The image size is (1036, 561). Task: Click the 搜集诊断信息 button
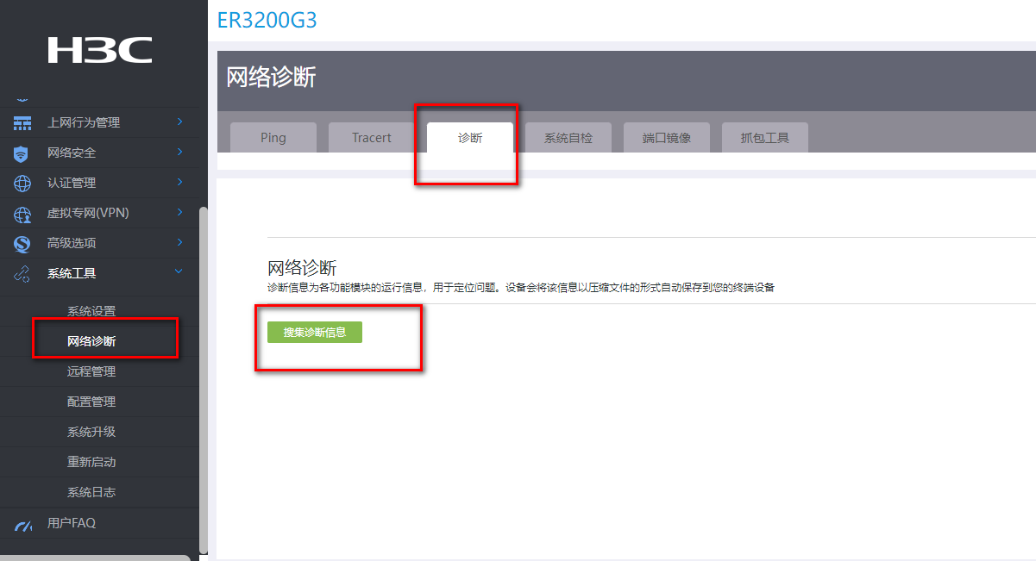click(x=315, y=333)
